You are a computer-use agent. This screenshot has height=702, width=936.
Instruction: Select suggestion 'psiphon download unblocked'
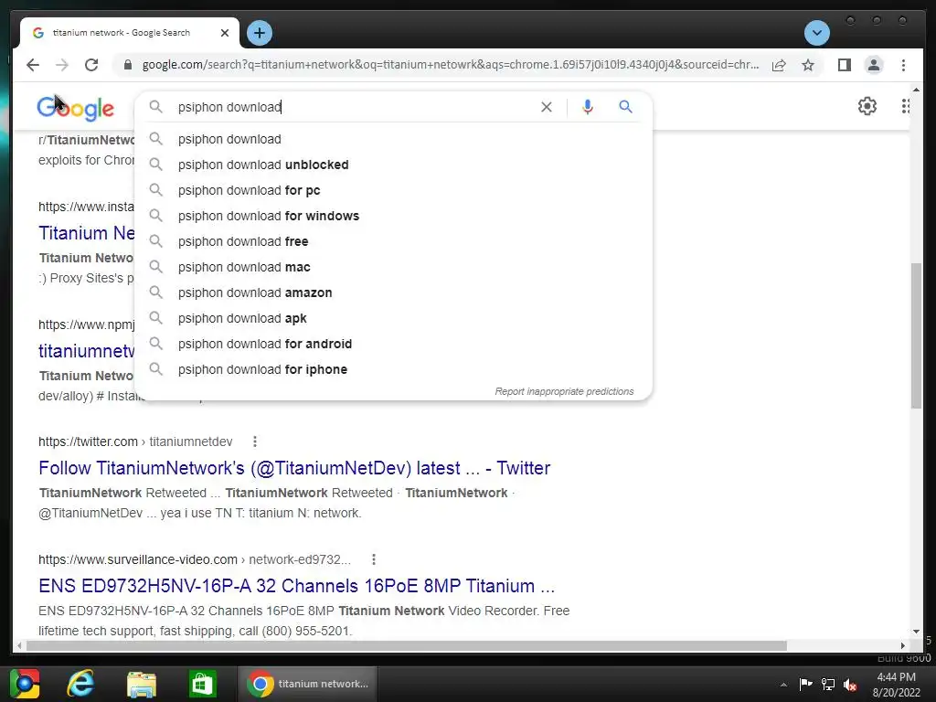click(394, 165)
